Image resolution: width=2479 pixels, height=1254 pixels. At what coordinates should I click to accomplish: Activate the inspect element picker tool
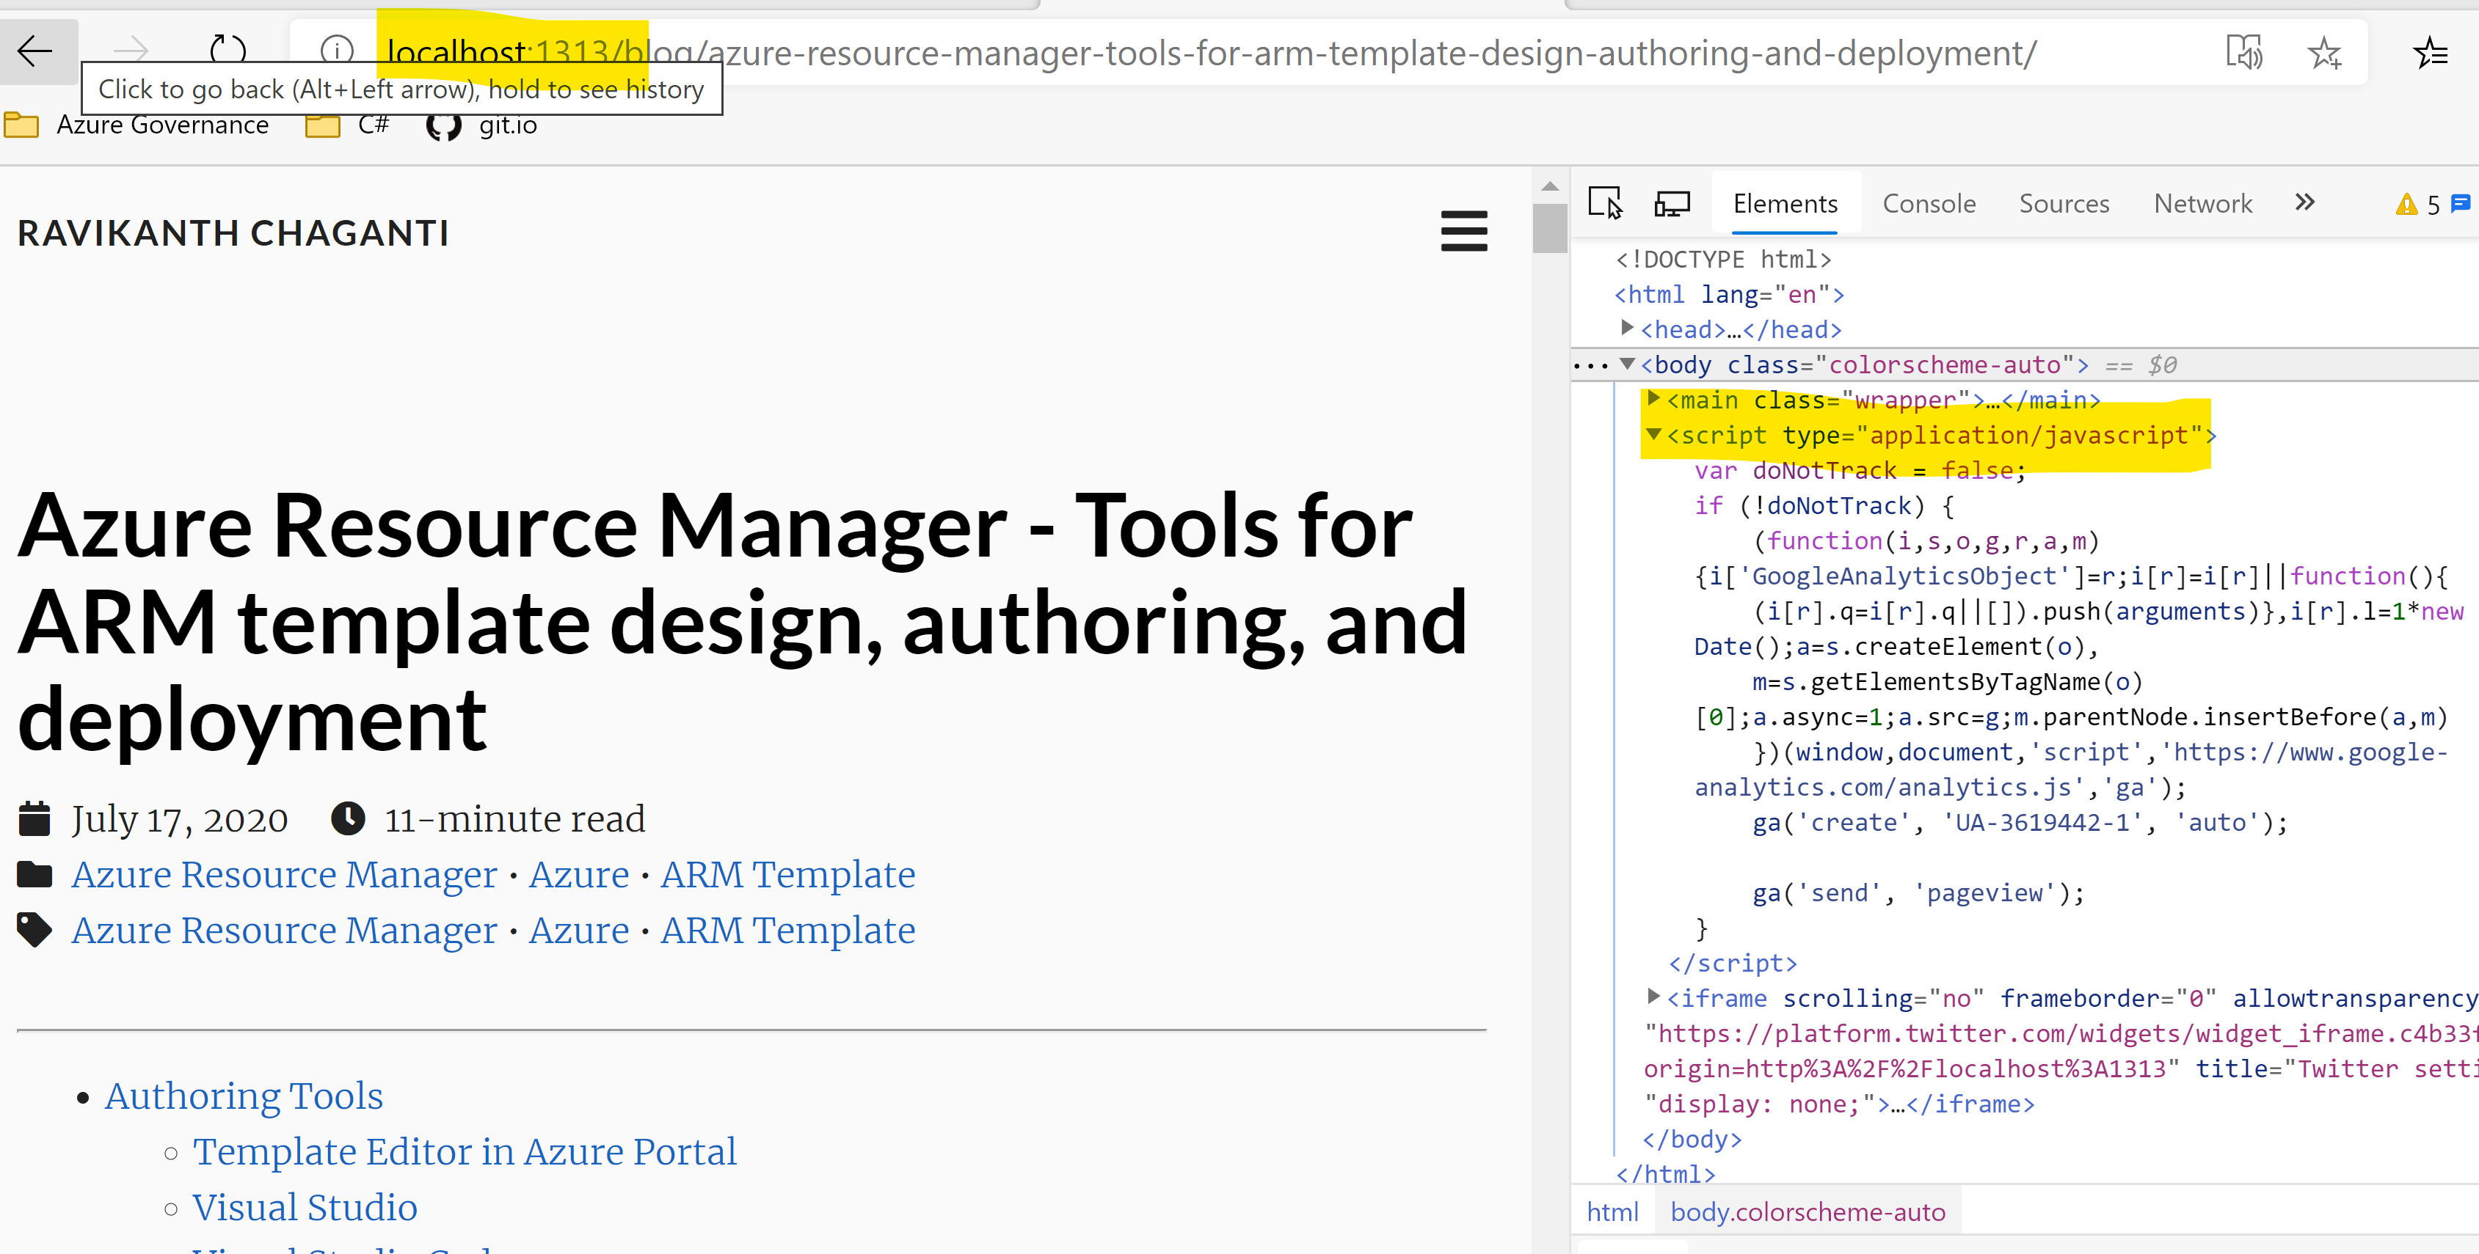[1605, 204]
